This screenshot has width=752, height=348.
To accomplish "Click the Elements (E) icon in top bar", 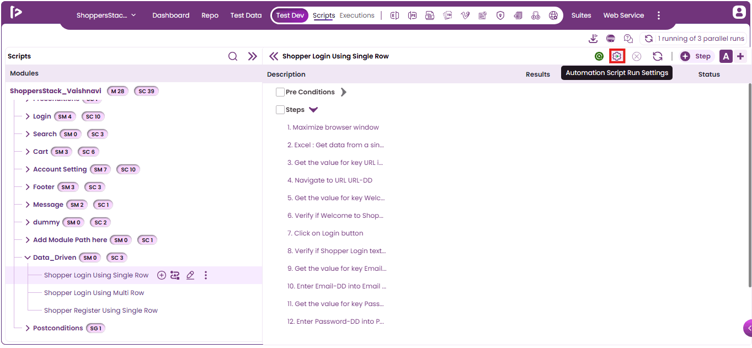I will point(394,15).
